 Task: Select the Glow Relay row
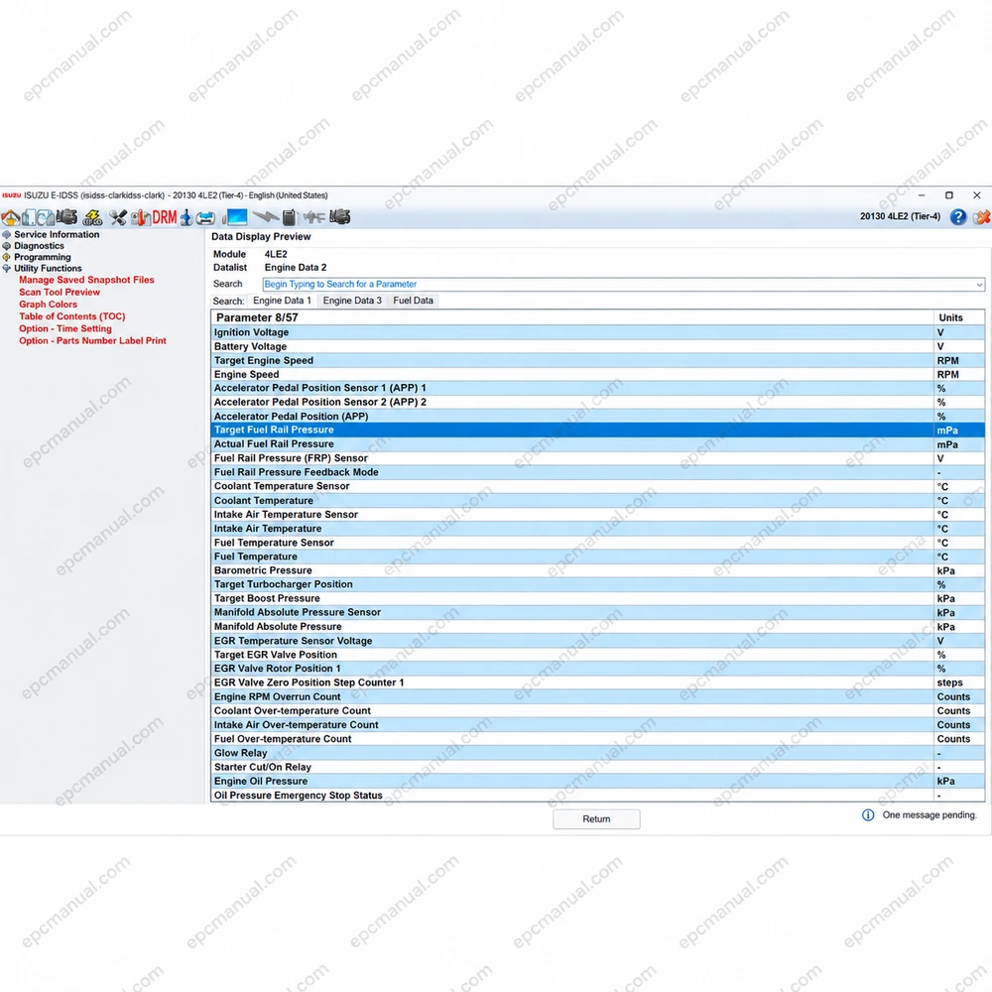click(x=597, y=753)
